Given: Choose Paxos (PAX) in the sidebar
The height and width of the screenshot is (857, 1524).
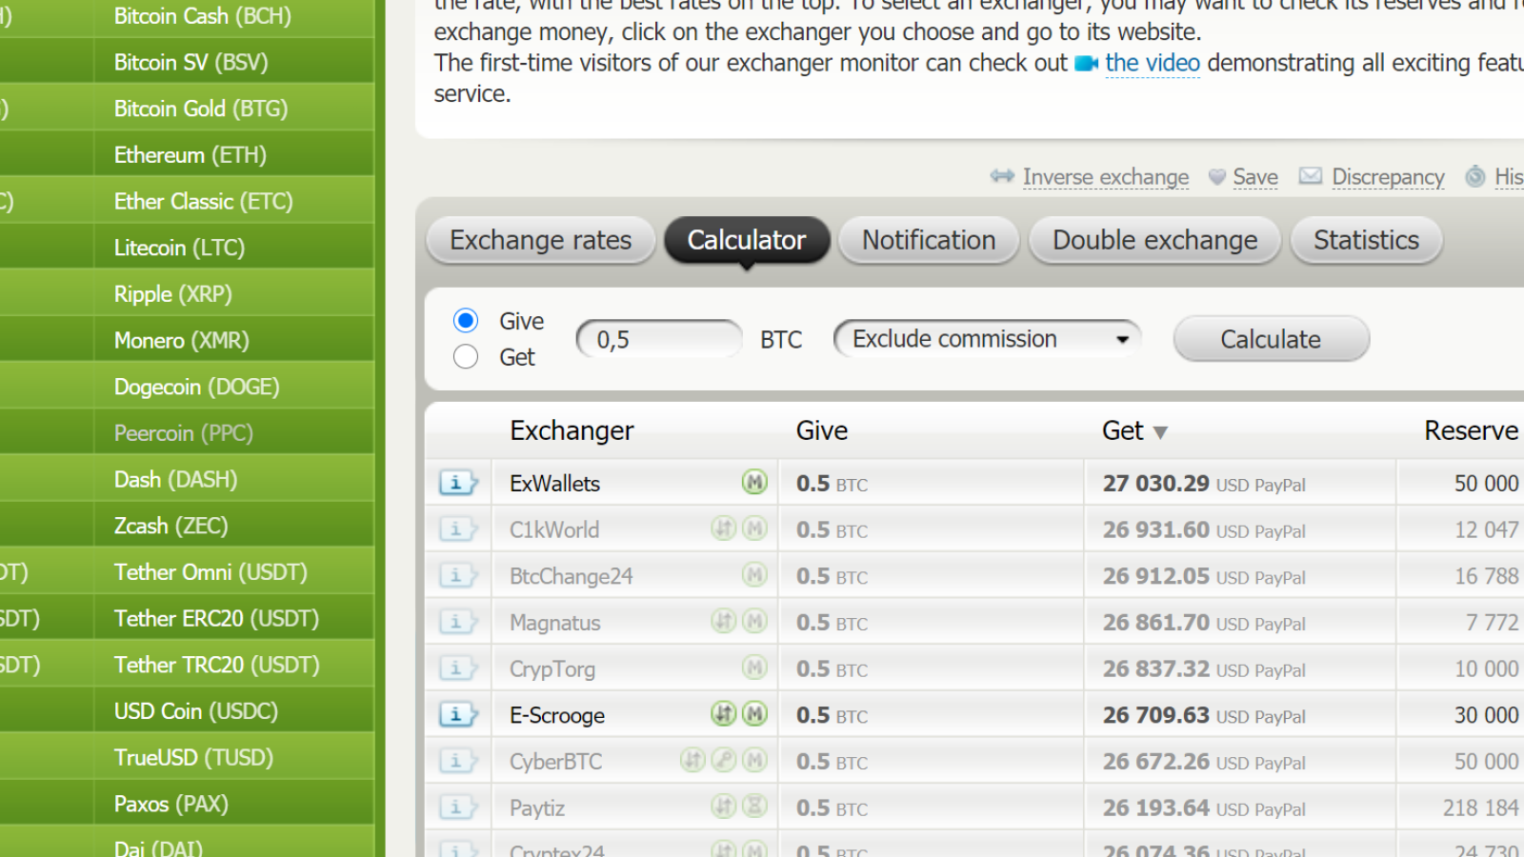Looking at the screenshot, I should point(171,804).
